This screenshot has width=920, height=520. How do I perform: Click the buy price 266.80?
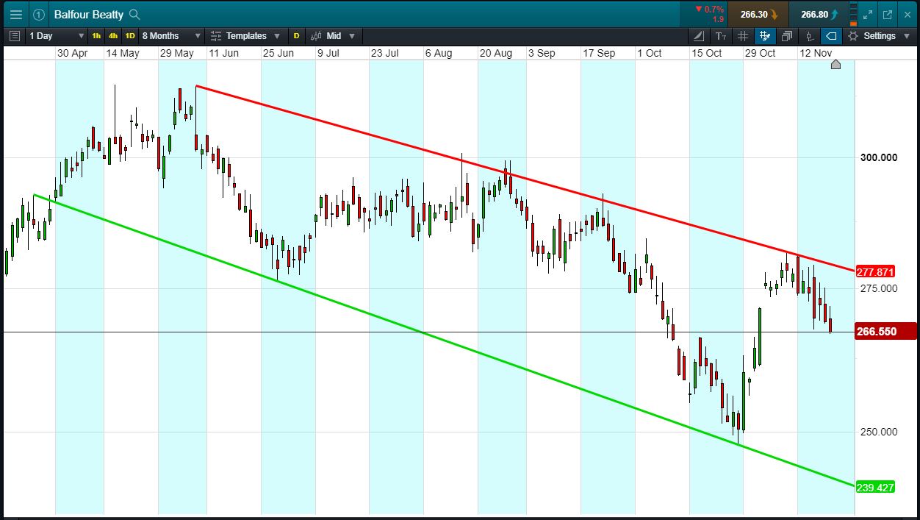pos(819,14)
